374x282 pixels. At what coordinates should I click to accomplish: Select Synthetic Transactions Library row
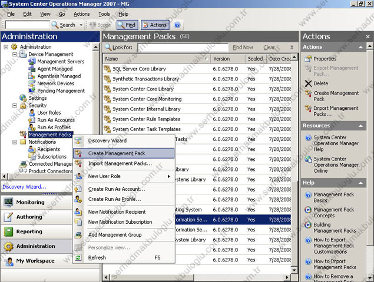click(x=197, y=79)
